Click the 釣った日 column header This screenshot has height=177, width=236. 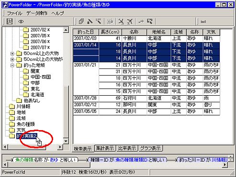(x=86, y=32)
